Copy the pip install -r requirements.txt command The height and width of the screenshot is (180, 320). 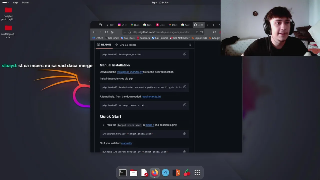point(185,105)
